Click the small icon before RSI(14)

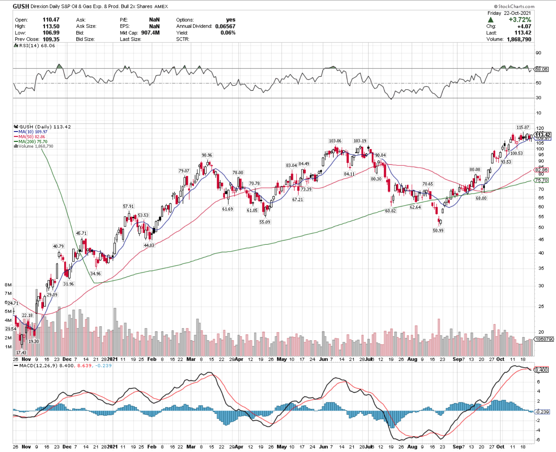point(16,45)
